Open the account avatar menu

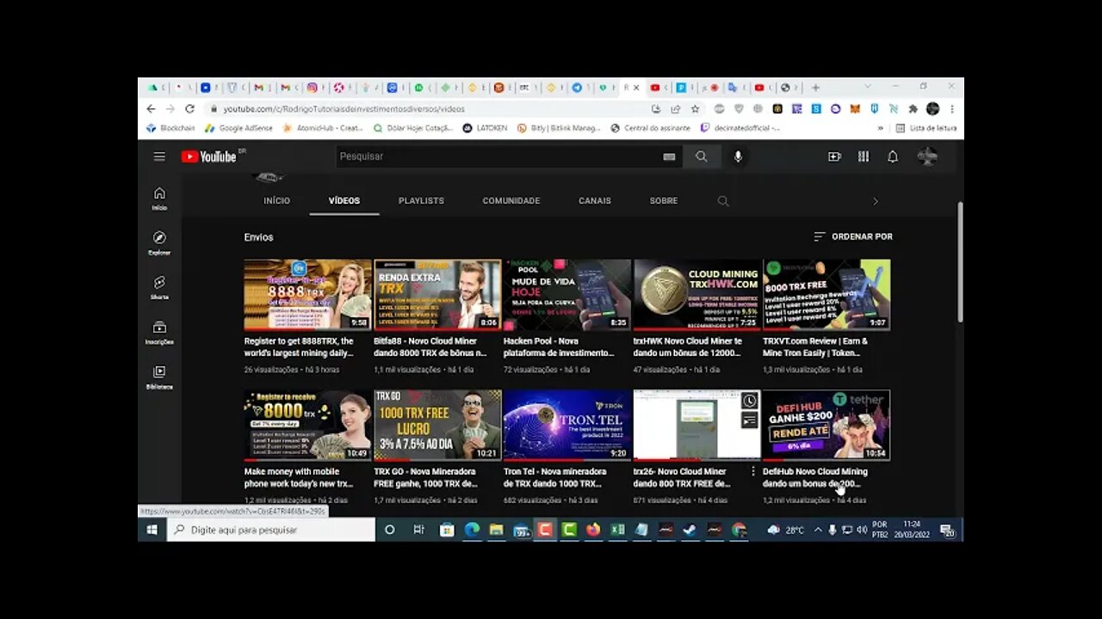coord(927,156)
